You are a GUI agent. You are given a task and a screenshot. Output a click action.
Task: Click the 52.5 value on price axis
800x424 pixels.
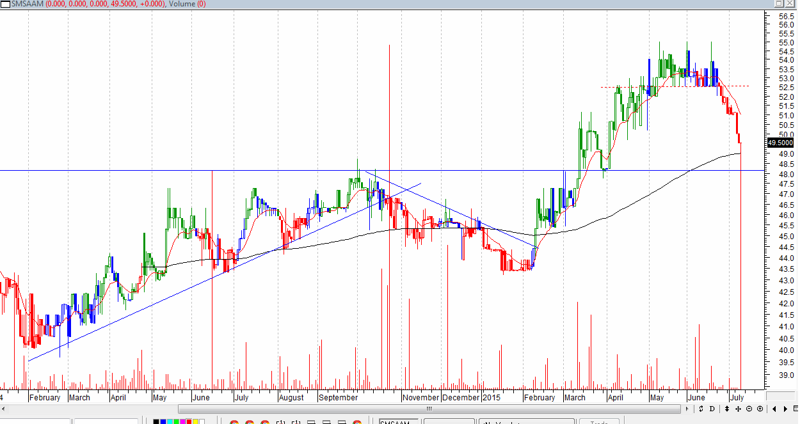pos(787,88)
